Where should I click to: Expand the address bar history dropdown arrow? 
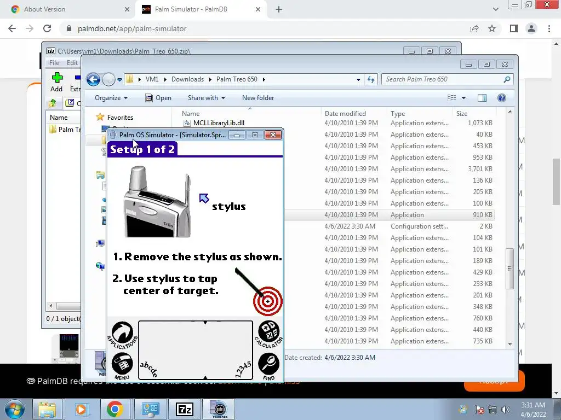358,80
